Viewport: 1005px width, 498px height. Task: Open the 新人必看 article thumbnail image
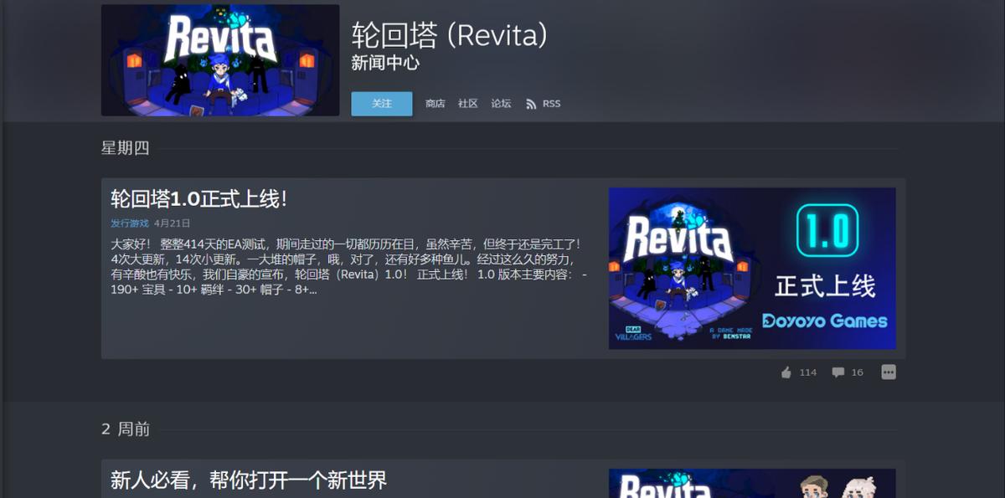(x=752, y=484)
